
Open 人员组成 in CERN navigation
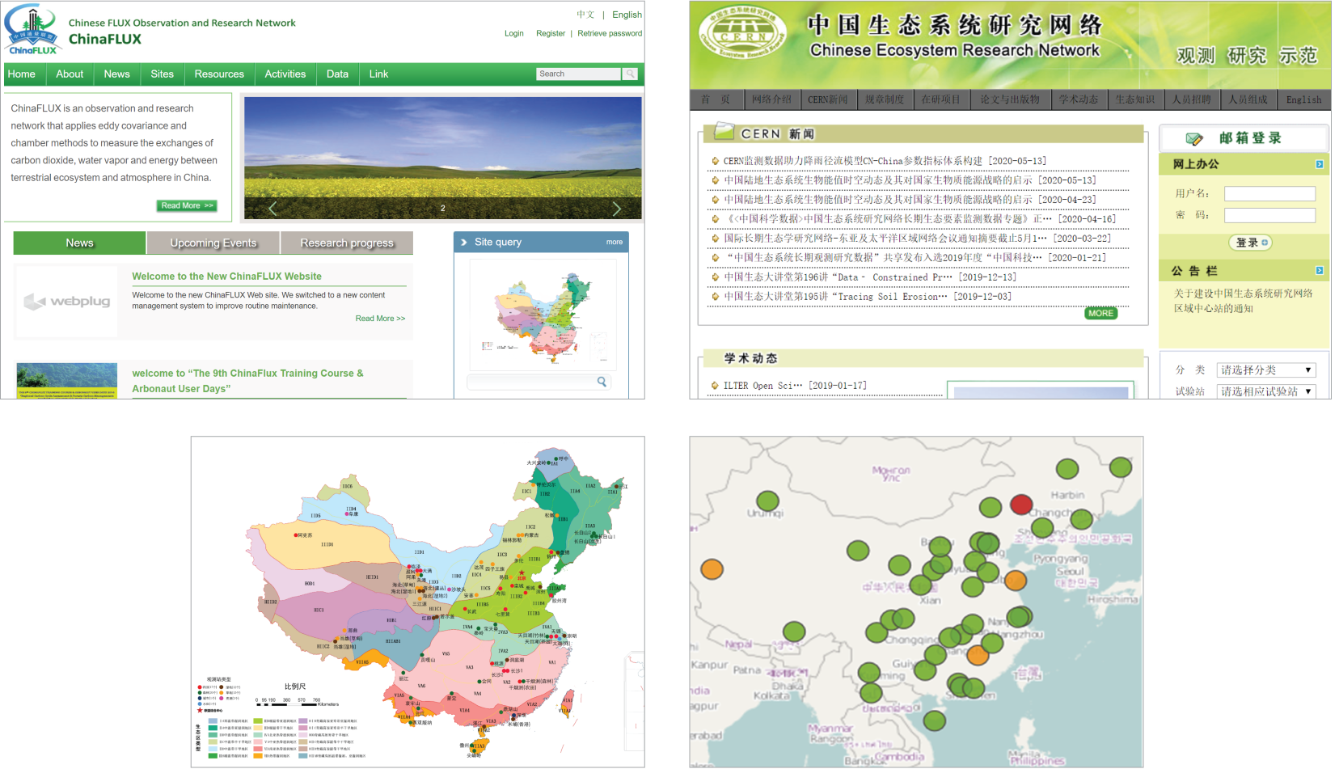coord(1248,99)
